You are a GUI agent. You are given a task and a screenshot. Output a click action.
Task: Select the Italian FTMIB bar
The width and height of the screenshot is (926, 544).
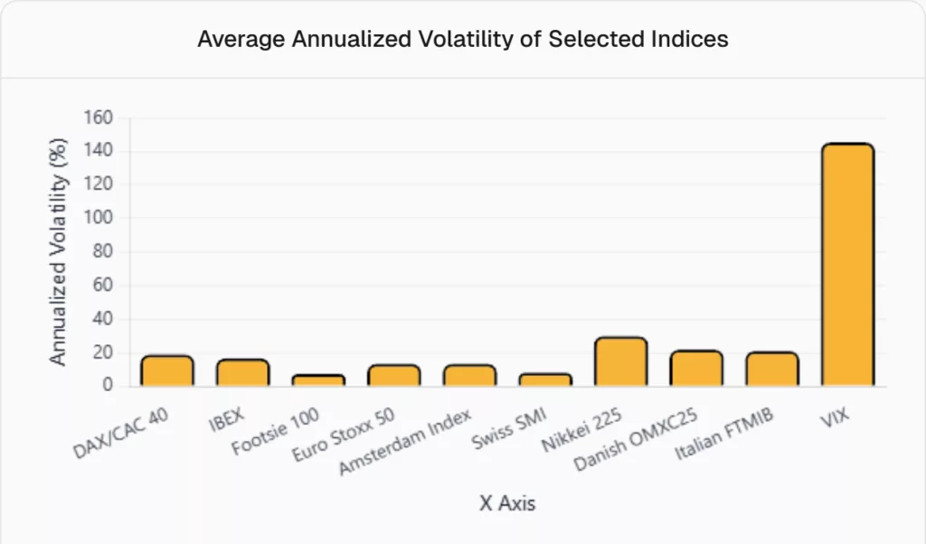[771, 370]
